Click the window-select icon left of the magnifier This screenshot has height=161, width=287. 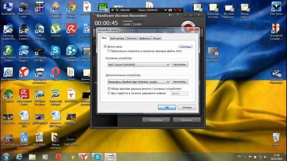113,10
